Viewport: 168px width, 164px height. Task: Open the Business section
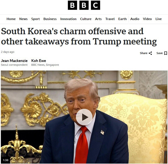tap(50, 19)
